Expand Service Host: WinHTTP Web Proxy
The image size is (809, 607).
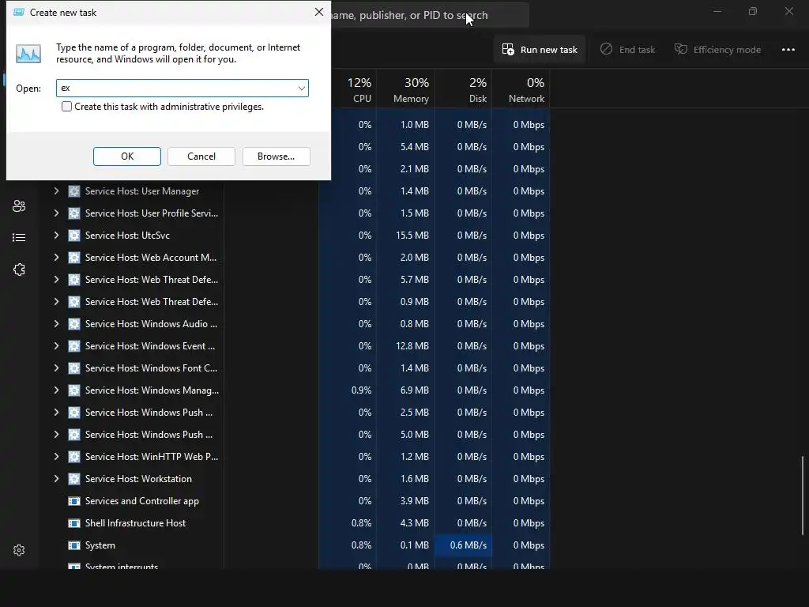click(56, 457)
